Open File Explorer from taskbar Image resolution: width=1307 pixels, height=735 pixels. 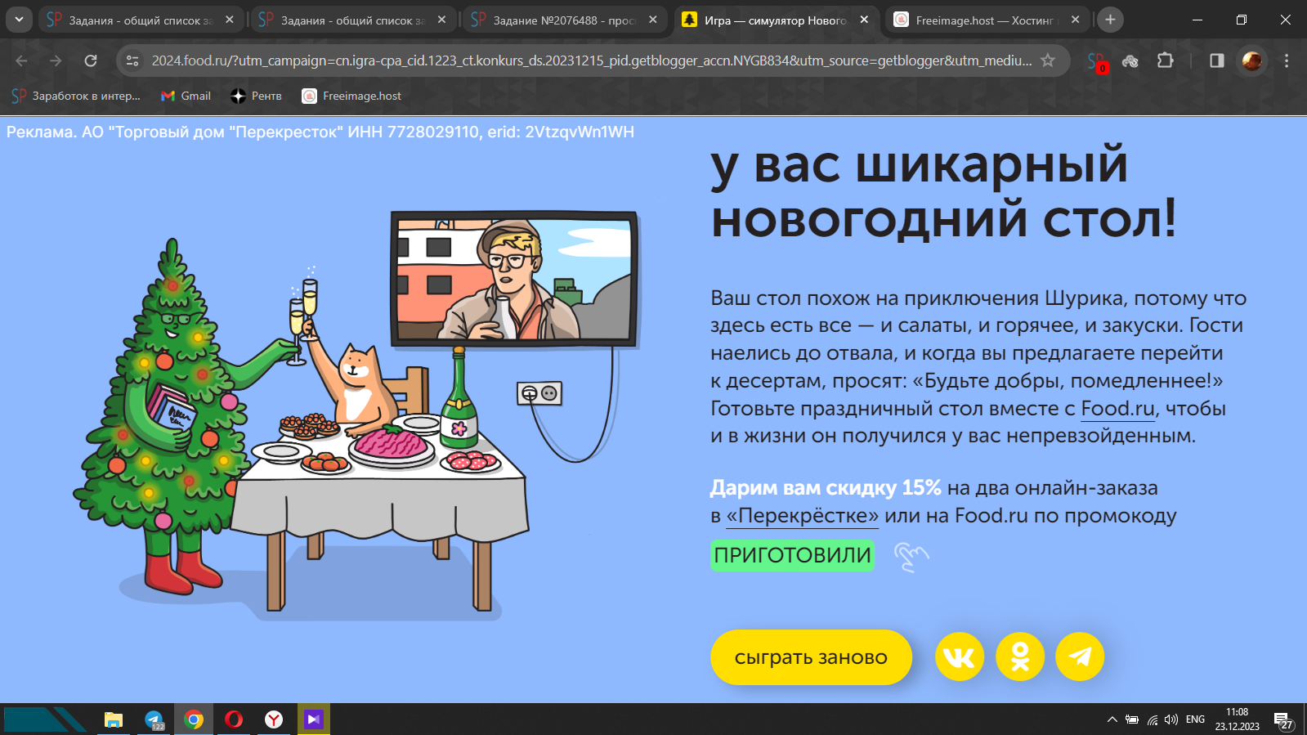[x=114, y=719]
